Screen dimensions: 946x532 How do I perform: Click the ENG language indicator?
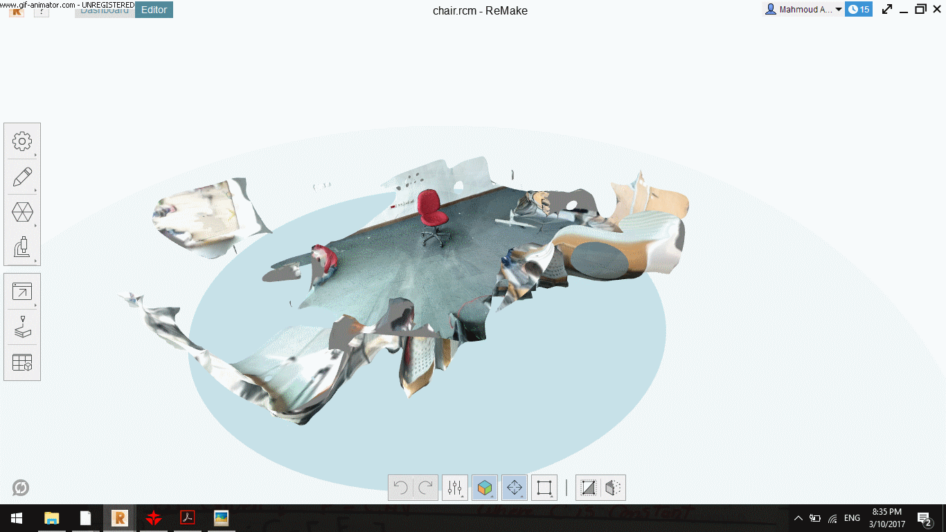(x=853, y=518)
